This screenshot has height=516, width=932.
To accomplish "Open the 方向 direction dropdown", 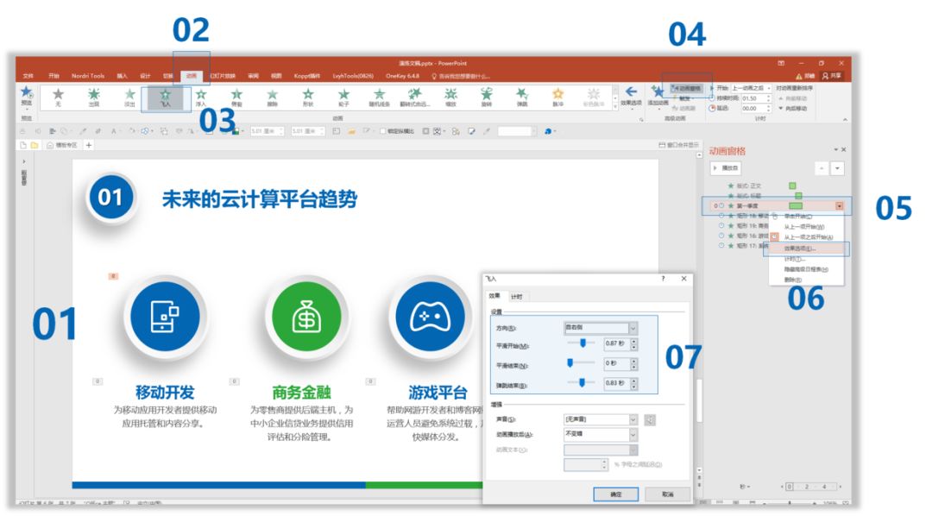I will (633, 328).
